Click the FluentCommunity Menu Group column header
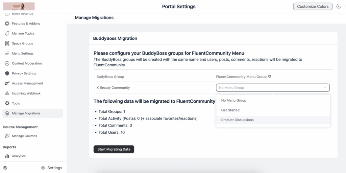 pos(241,77)
